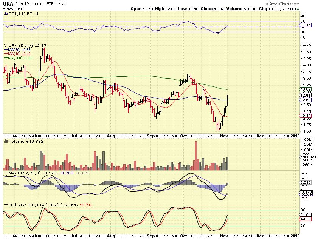The width and height of the screenshot is (318, 239).
Task: Click the 1.50M volume axis label
Action: [307, 140]
